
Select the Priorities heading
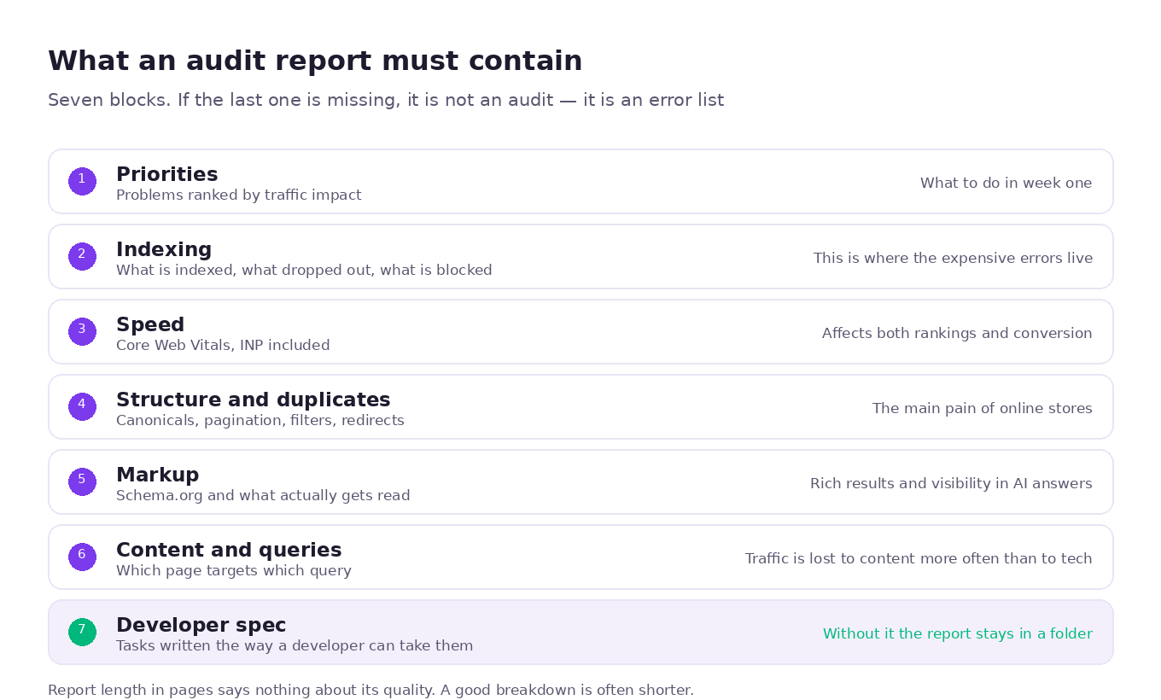[167, 175]
